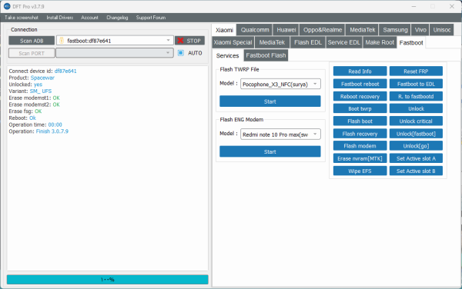Click the DFT Pro app logo icon
The image size is (462, 289).
coord(7,6)
